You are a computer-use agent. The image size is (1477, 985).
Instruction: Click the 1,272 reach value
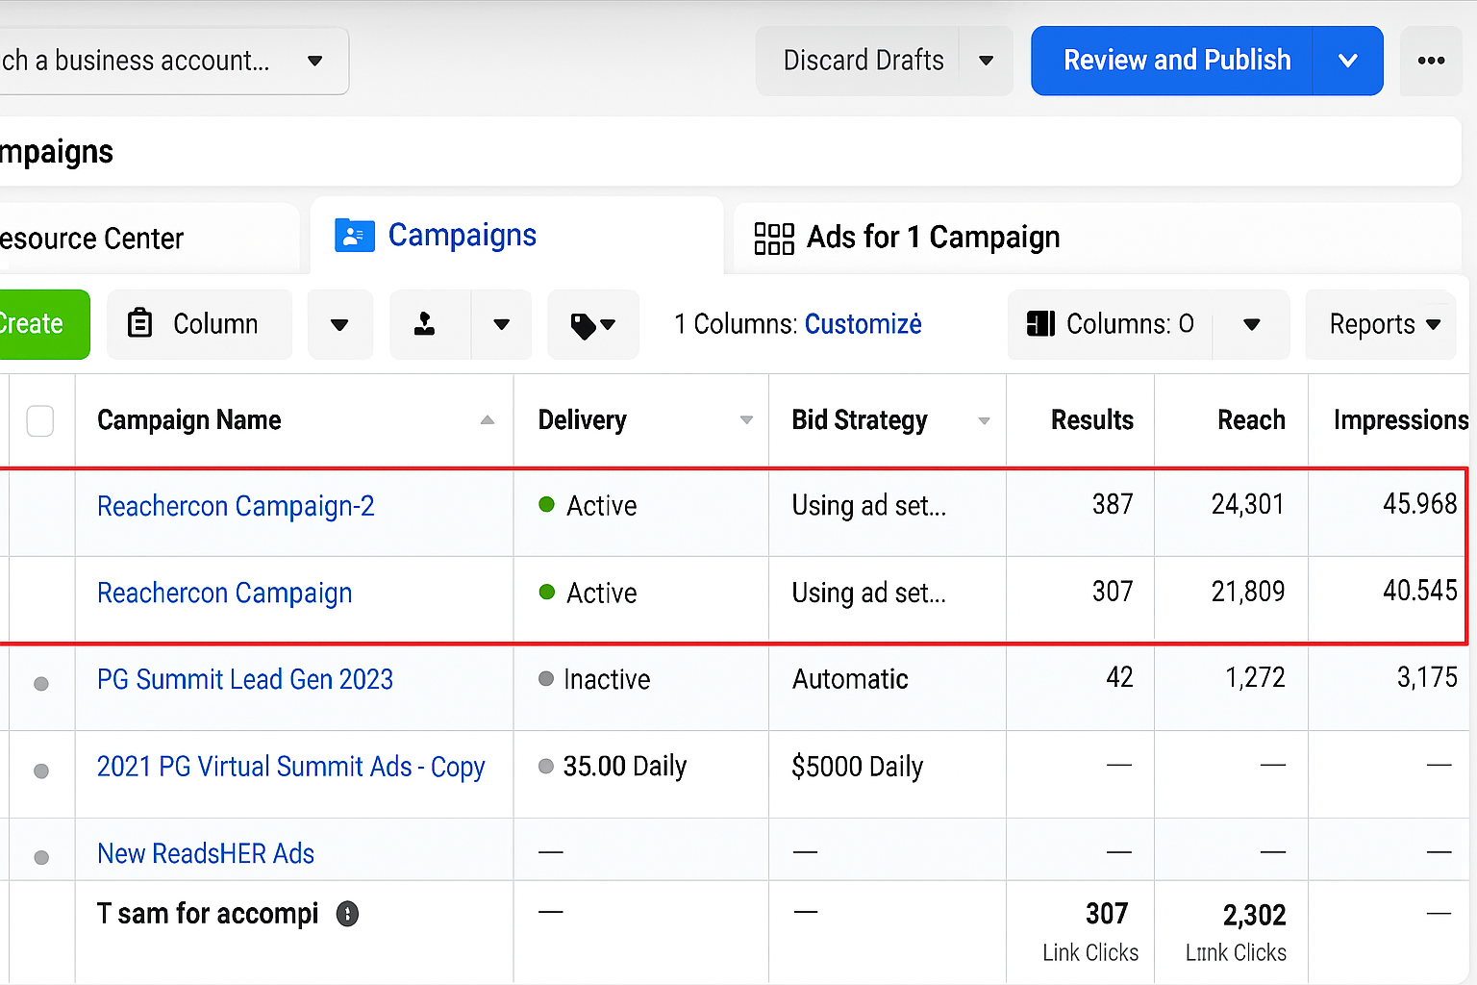[x=1255, y=677]
